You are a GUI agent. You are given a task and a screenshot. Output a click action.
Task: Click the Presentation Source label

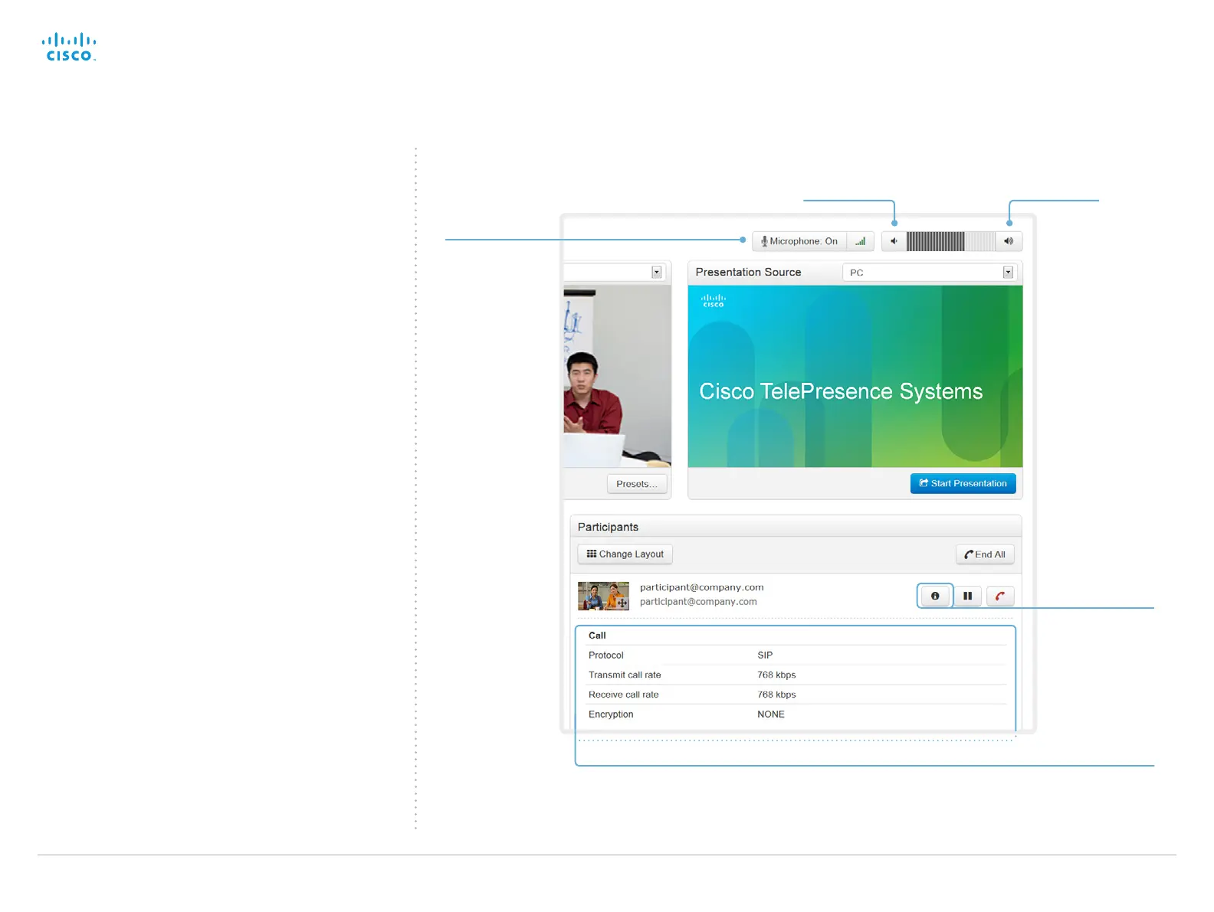pyautogui.click(x=748, y=272)
